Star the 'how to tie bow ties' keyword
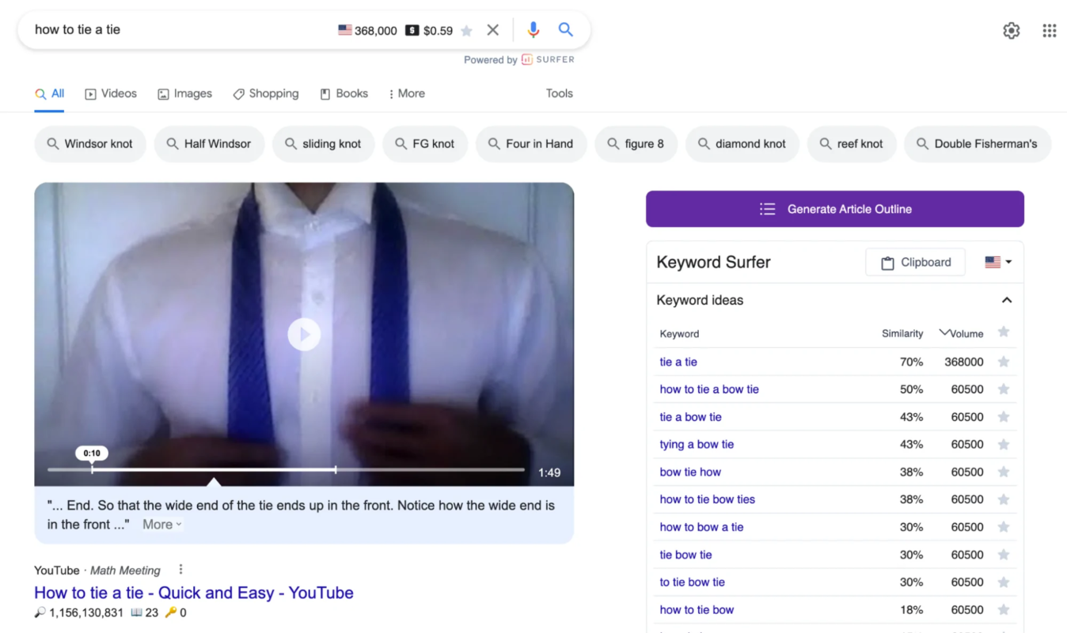The image size is (1067, 633). click(x=1004, y=499)
